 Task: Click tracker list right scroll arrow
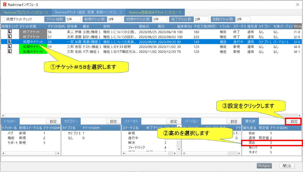click(x=59, y=153)
